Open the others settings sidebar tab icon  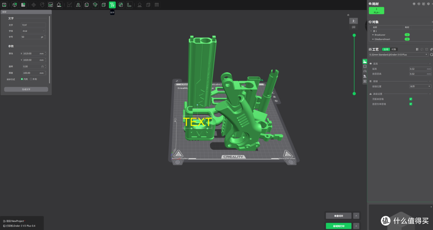tap(365, 81)
